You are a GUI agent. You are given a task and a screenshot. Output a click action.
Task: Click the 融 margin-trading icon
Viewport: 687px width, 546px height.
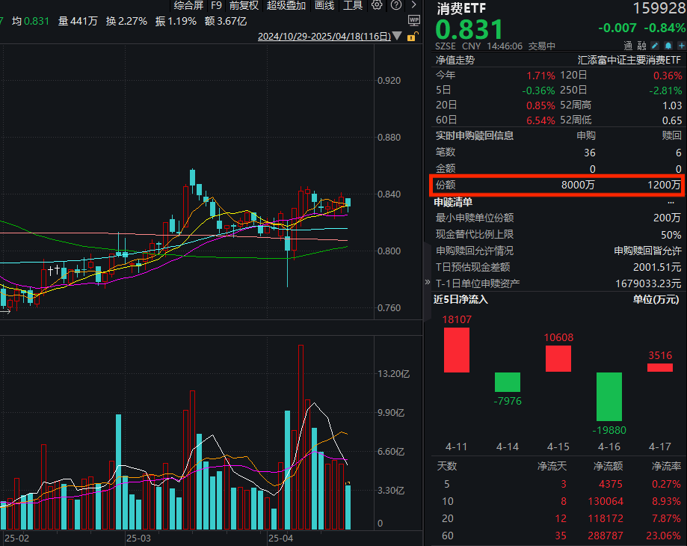[x=641, y=46]
